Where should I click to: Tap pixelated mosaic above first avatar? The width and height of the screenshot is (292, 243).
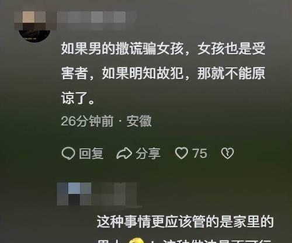click(35, 20)
